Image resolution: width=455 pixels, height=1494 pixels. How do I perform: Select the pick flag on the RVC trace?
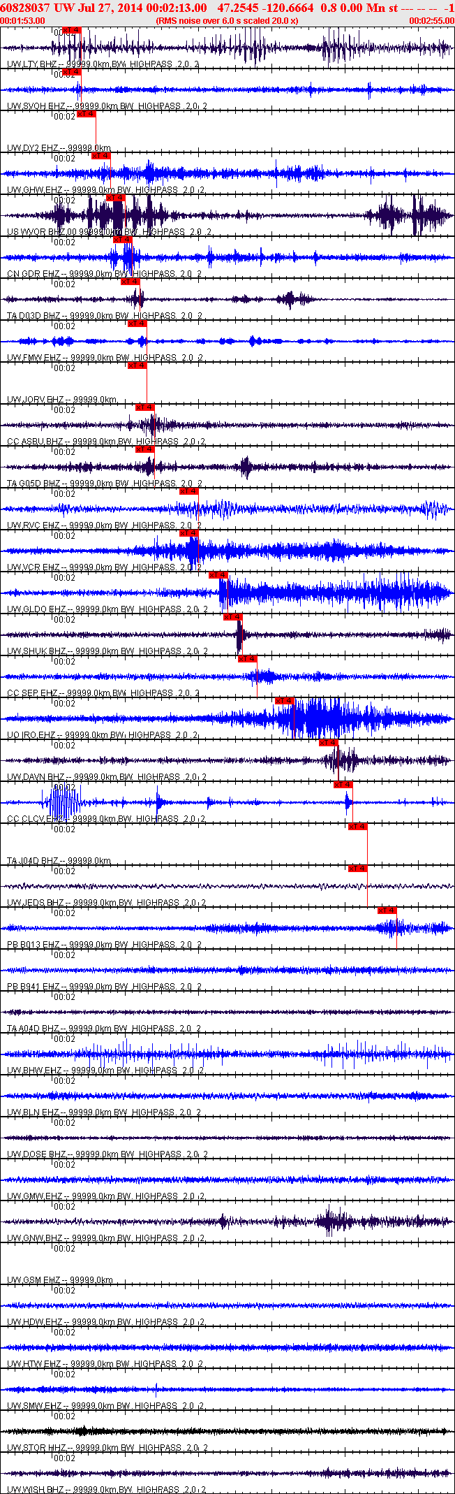pos(189,491)
